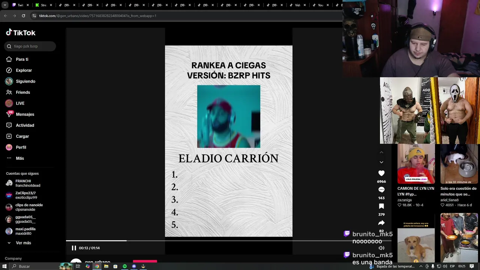
Task: Like the video with heart icon
Action: [x=381, y=173]
